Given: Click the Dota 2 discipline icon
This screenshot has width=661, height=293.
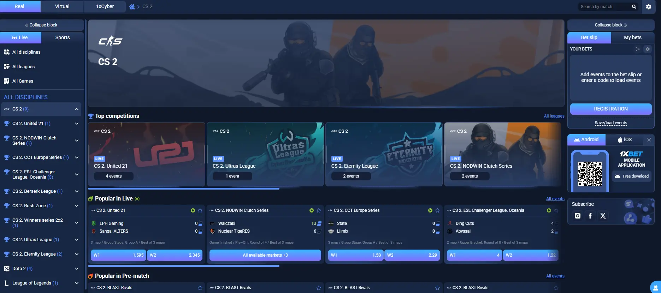Looking at the screenshot, I should click(6, 269).
